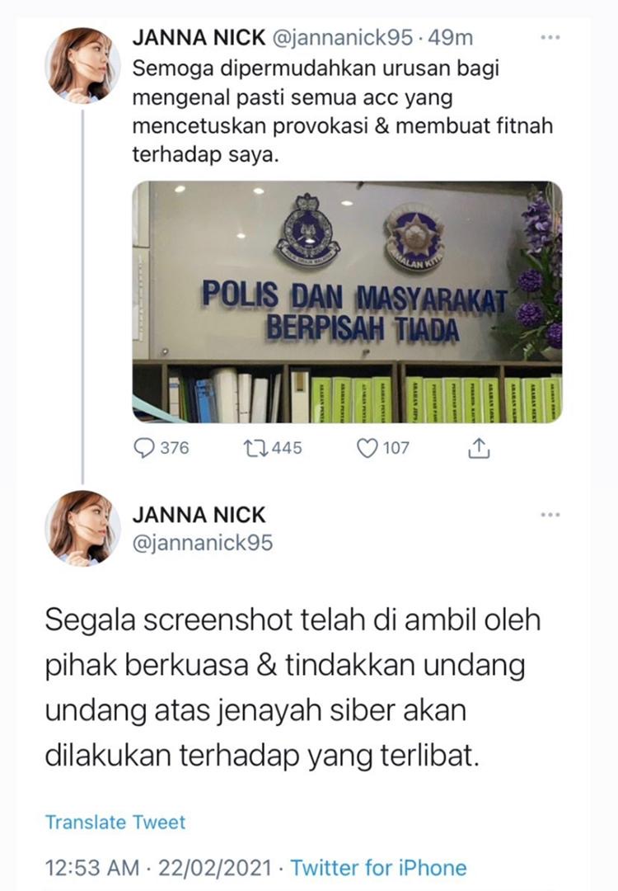The height and width of the screenshot is (891, 618).
Task: Click the @jannanick95 handle in second tweet
Action: [203, 543]
